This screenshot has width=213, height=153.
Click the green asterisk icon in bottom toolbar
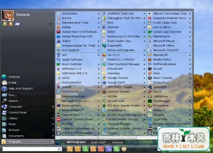(x=85, y=149)
